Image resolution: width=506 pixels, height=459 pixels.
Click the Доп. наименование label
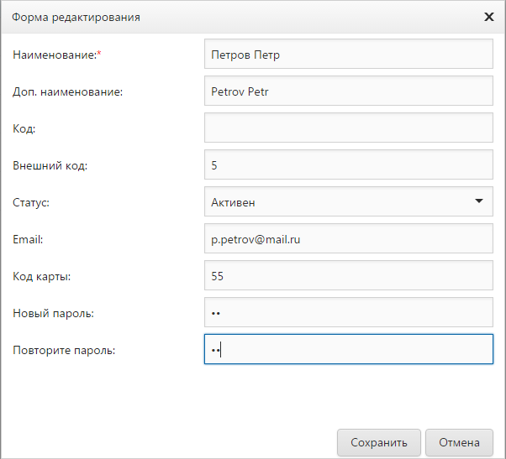67,92
